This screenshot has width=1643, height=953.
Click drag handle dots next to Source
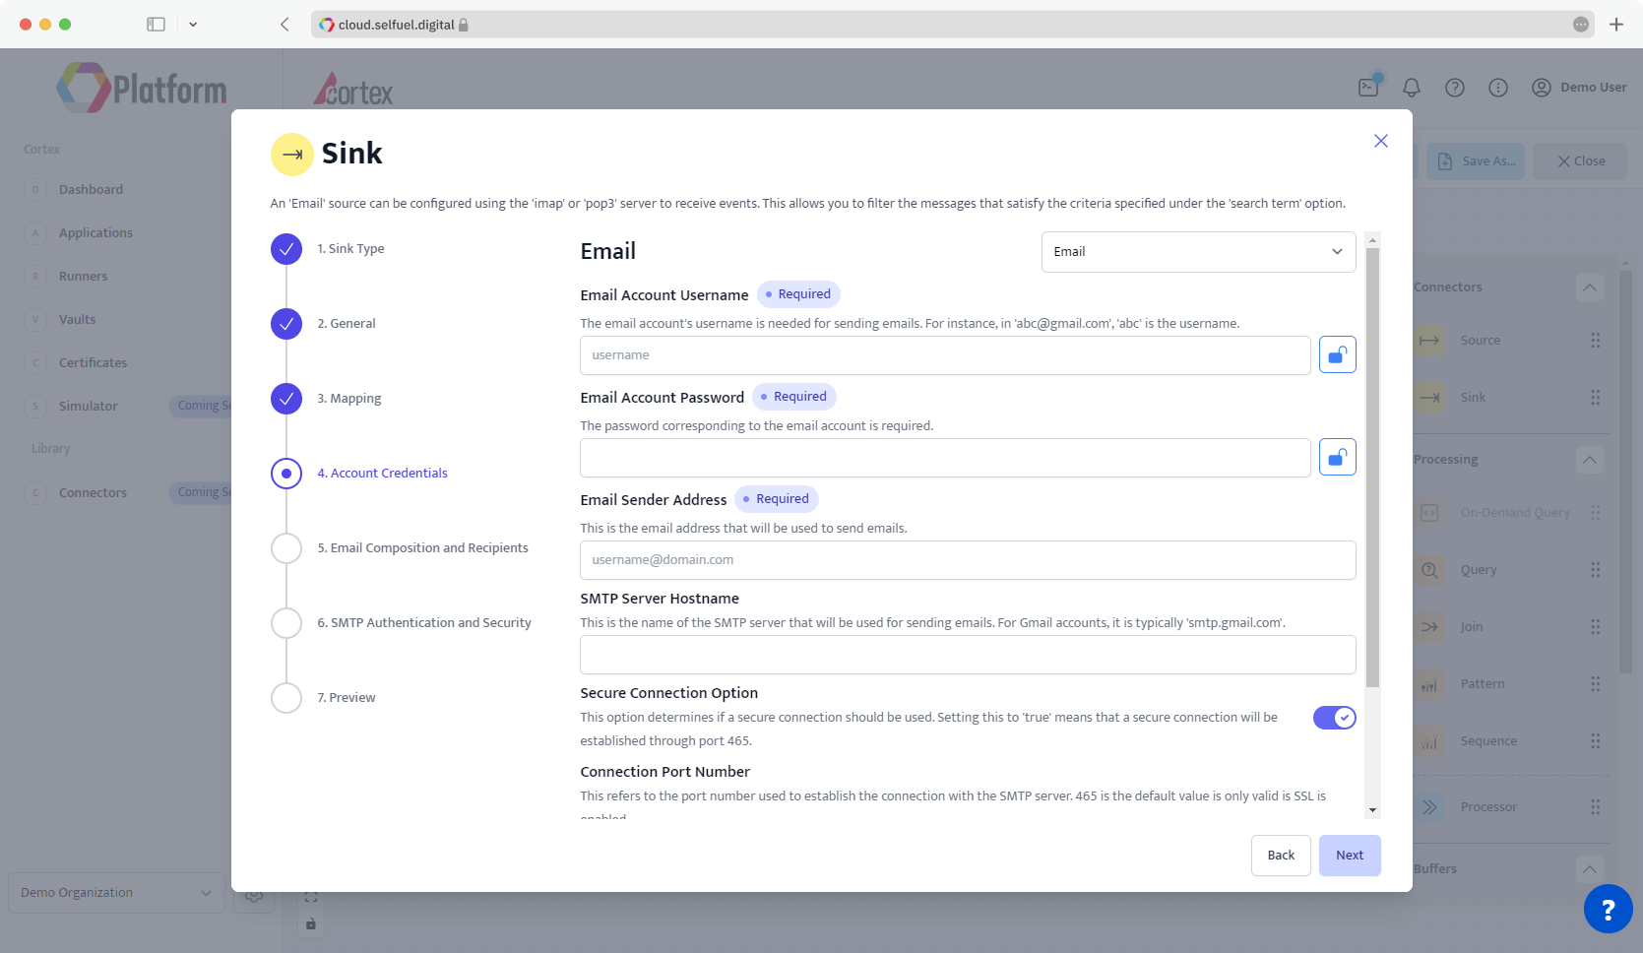point(1596,341)
